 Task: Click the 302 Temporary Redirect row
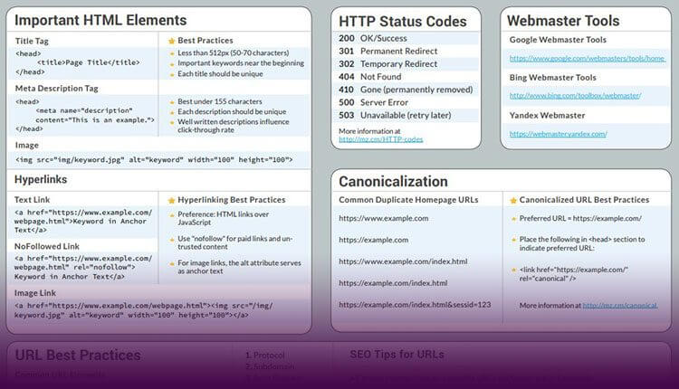pyautogui.click(x=406, y=64)
